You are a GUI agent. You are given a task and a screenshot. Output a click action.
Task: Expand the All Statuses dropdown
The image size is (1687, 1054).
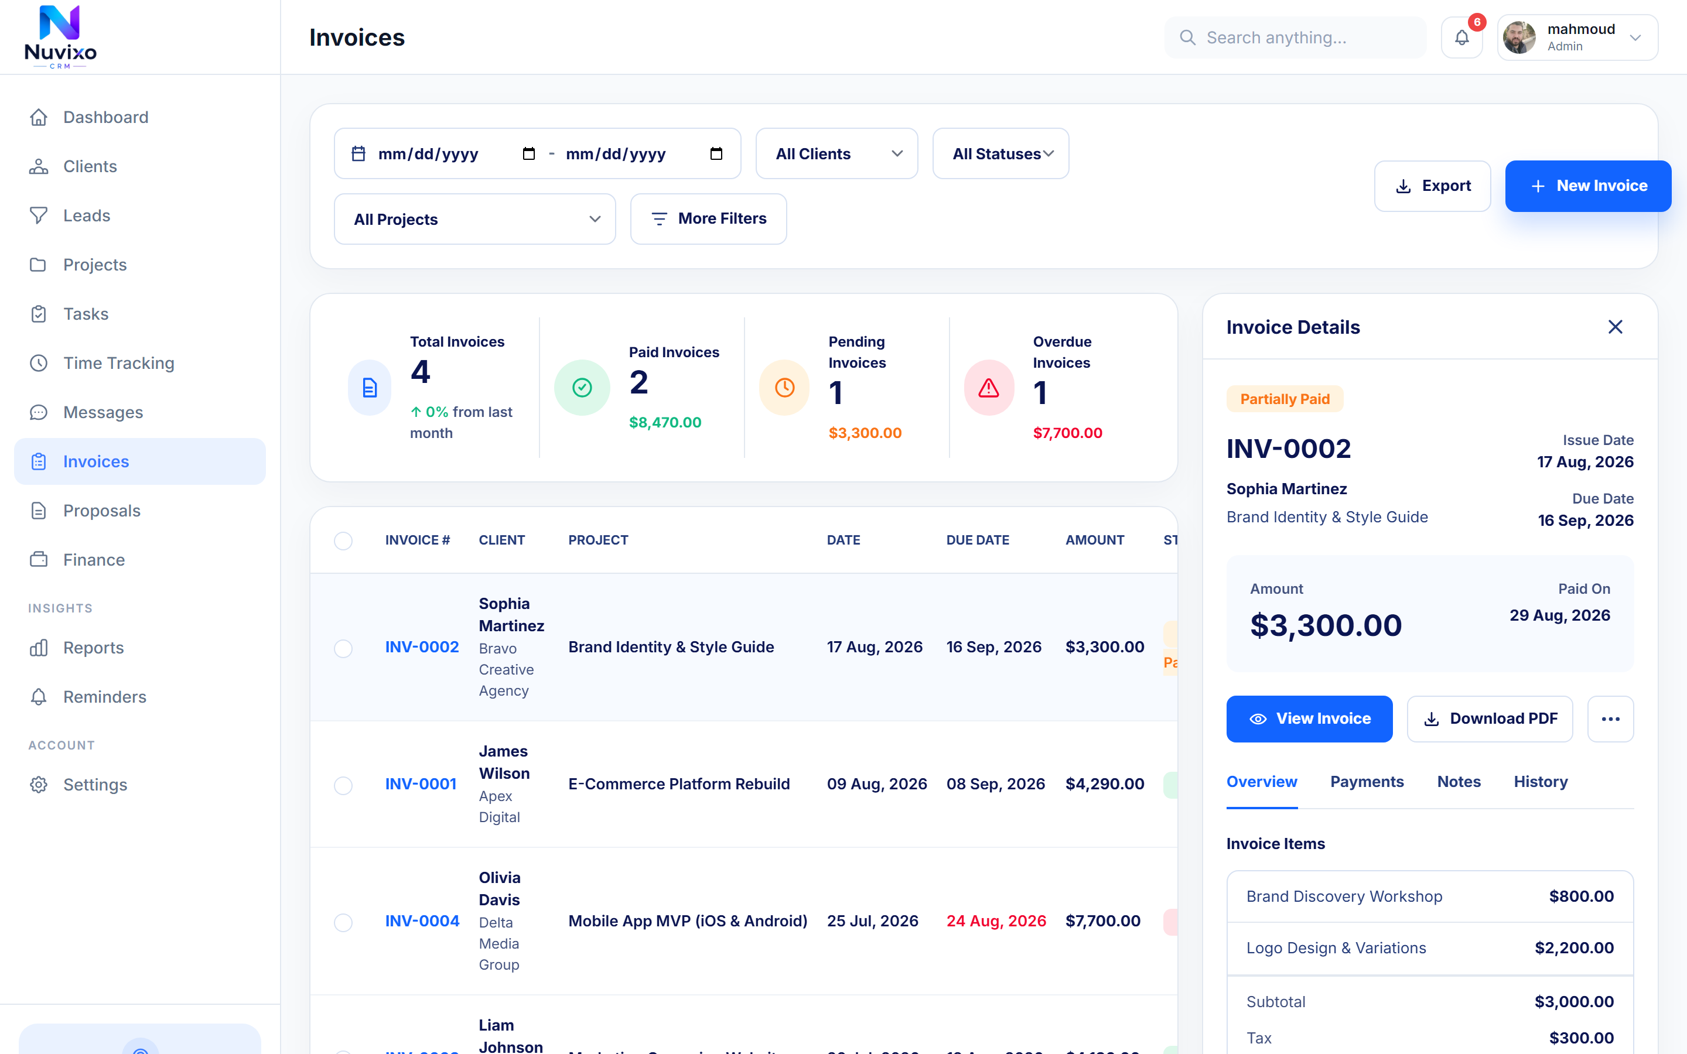click(x=1000, y=153)
